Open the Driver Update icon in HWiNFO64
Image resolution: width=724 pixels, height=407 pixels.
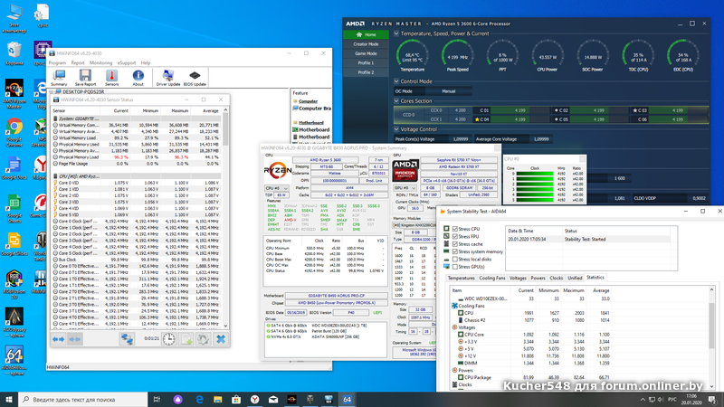168,76
